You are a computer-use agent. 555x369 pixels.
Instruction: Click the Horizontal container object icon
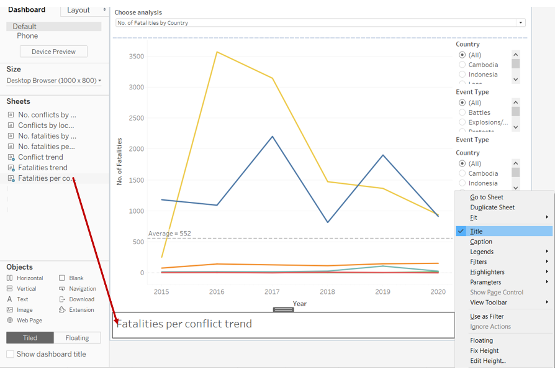(10, 278)
